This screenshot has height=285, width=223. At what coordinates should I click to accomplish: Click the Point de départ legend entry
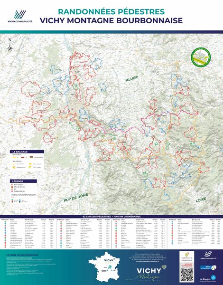click(x=18, y=185)
